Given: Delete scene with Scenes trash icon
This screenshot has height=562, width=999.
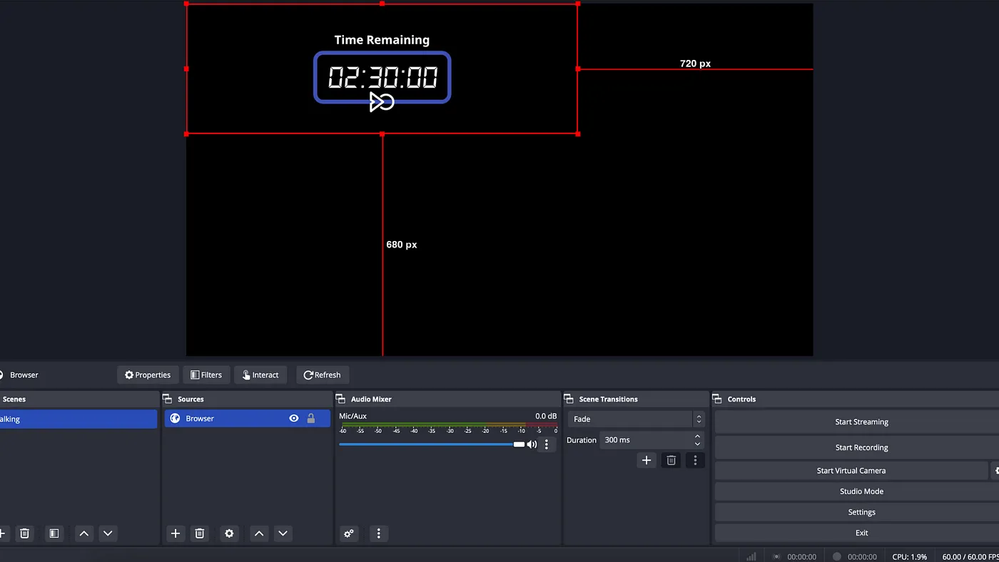Looking at the screenshot, I should pyautogui.click(x=25, y=533).
